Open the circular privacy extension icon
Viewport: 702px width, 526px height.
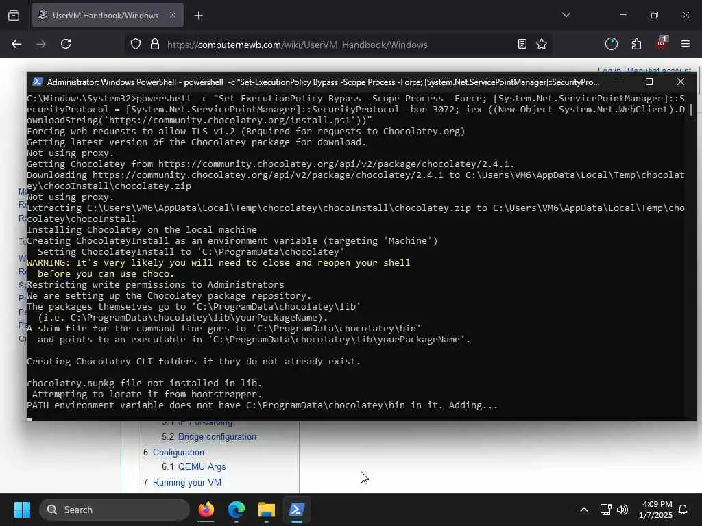point(612,44)
